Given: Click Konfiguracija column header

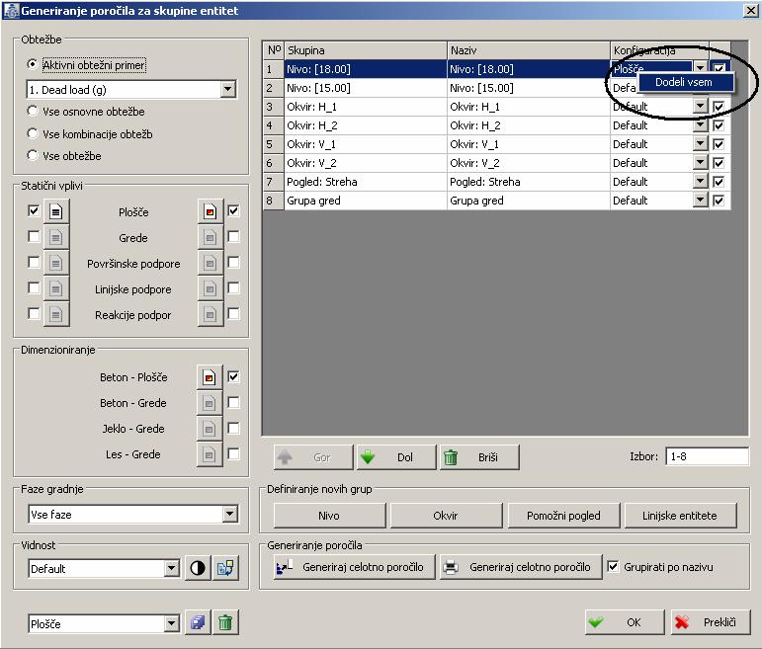Looking at the screenshot, I should pos(659,50).
